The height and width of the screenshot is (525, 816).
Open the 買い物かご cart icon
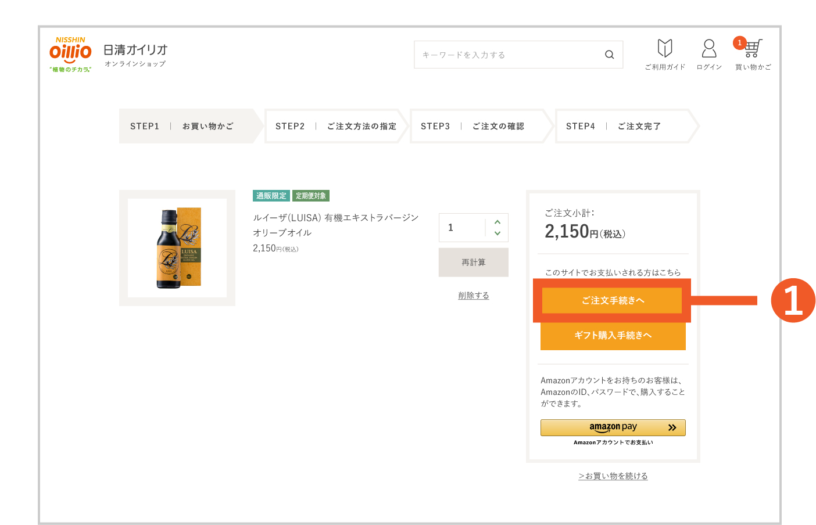click(753, 55)
